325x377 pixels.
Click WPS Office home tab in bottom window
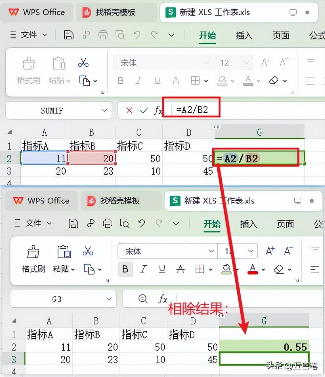[x=41, y=201]
